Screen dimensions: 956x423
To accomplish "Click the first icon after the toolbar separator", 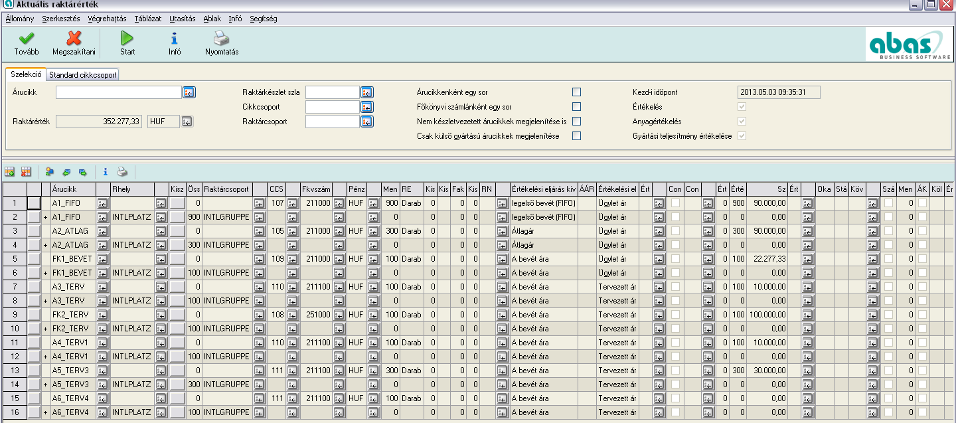I will coord(50,172).
